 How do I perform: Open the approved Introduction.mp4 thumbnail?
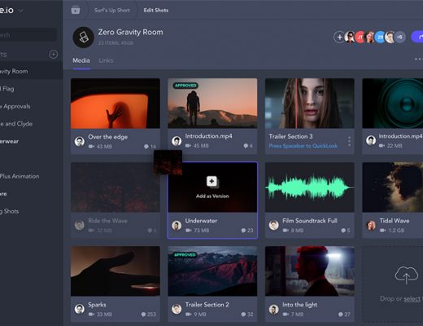(x=212, y=104)
